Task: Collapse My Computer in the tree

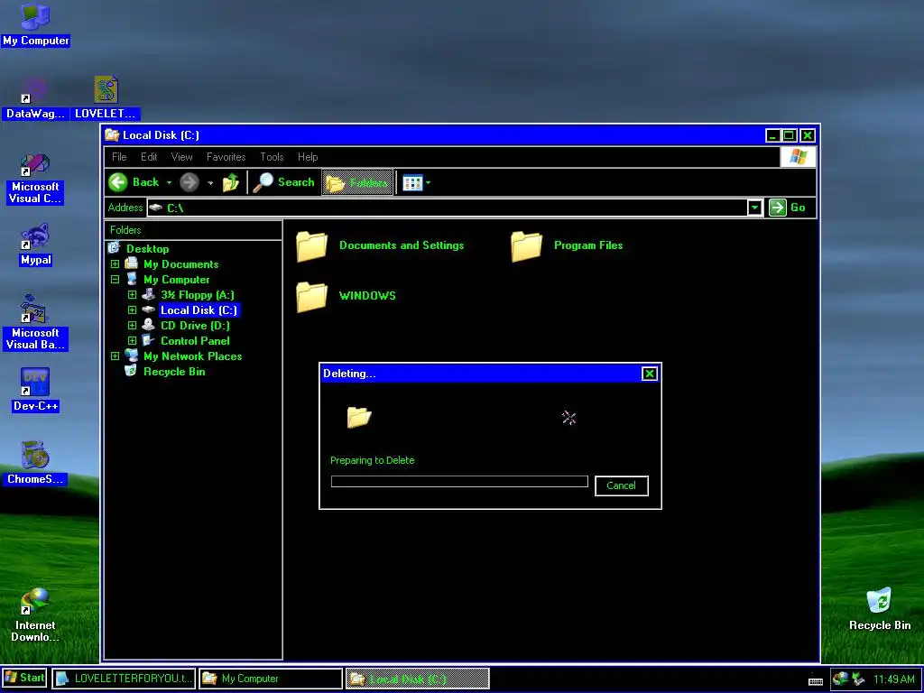Action: coord(115,280)
